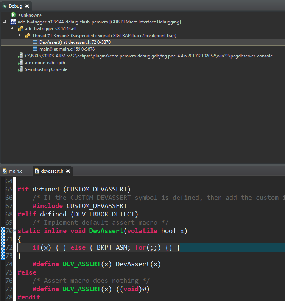Screen dimensions: 285x301
Task: Click 'volatile' keyword in DevAssert signature
Action: [142, 231]
